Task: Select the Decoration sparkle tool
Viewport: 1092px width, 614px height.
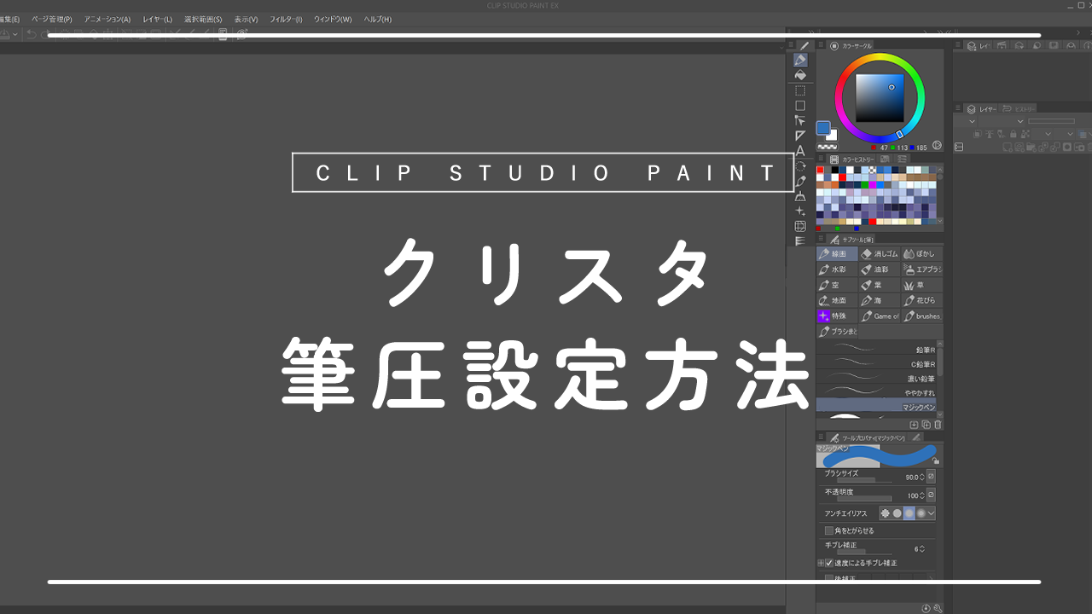Action: coord(800,211)
